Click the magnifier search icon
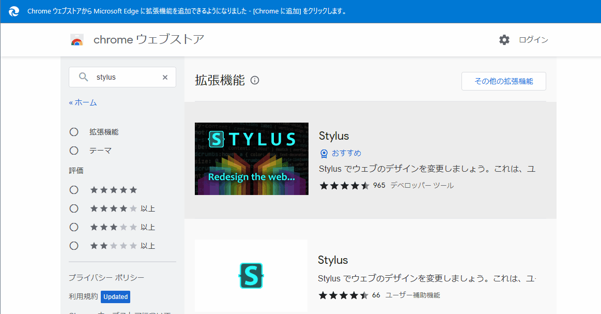Image resolution: width=601 pixels, height=314 pixels. click(x=83, y=77)
